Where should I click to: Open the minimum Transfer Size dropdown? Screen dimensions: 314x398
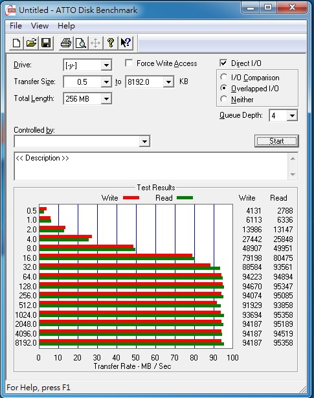point(106,82)
